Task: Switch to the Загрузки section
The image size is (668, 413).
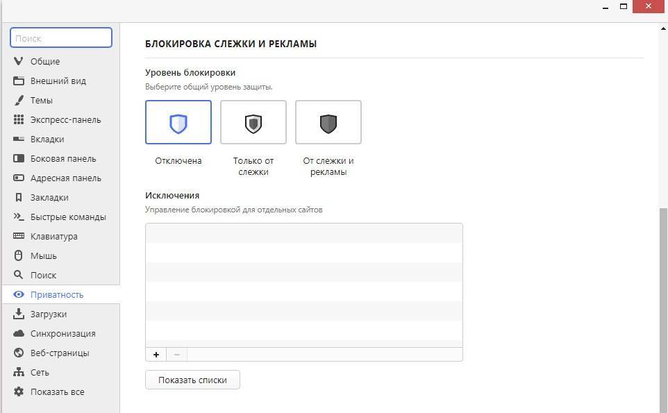Action: point(49,314)
